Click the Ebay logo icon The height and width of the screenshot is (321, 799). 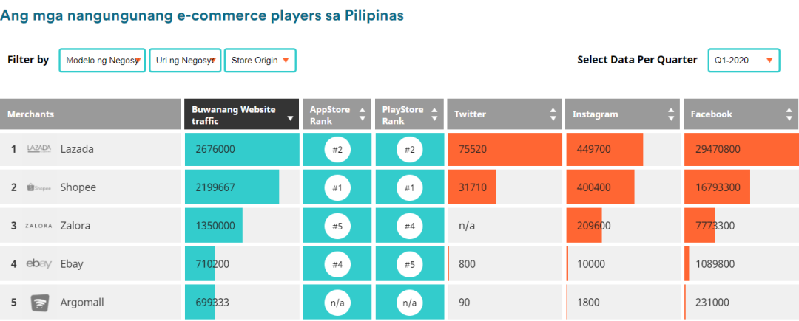click(x=39, y=263)
